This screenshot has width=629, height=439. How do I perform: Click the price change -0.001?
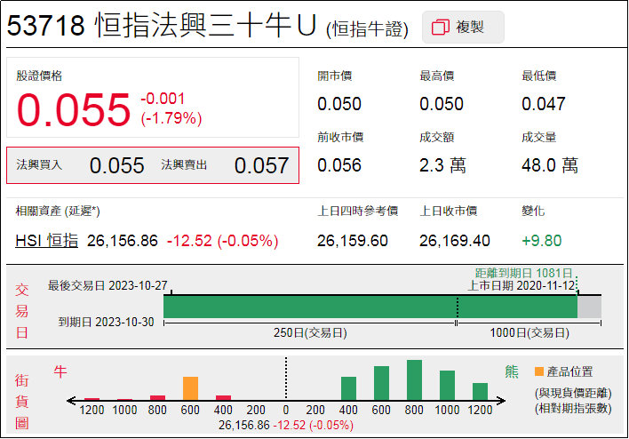click(163, 99)
